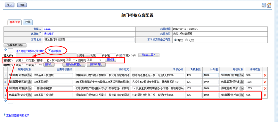Image resolution: width=278 pixels, height=122 pixels.
Task: Delete row 1 with red X
Action: (265, 75)
